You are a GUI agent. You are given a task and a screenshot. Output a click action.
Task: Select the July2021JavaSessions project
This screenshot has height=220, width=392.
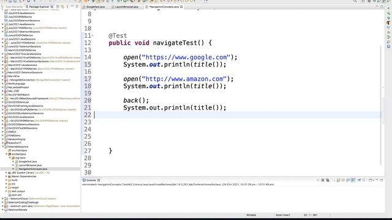pos(21,24)
